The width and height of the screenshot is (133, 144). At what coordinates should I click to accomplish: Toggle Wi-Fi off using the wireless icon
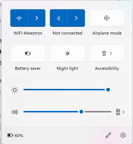click(19, 18)
